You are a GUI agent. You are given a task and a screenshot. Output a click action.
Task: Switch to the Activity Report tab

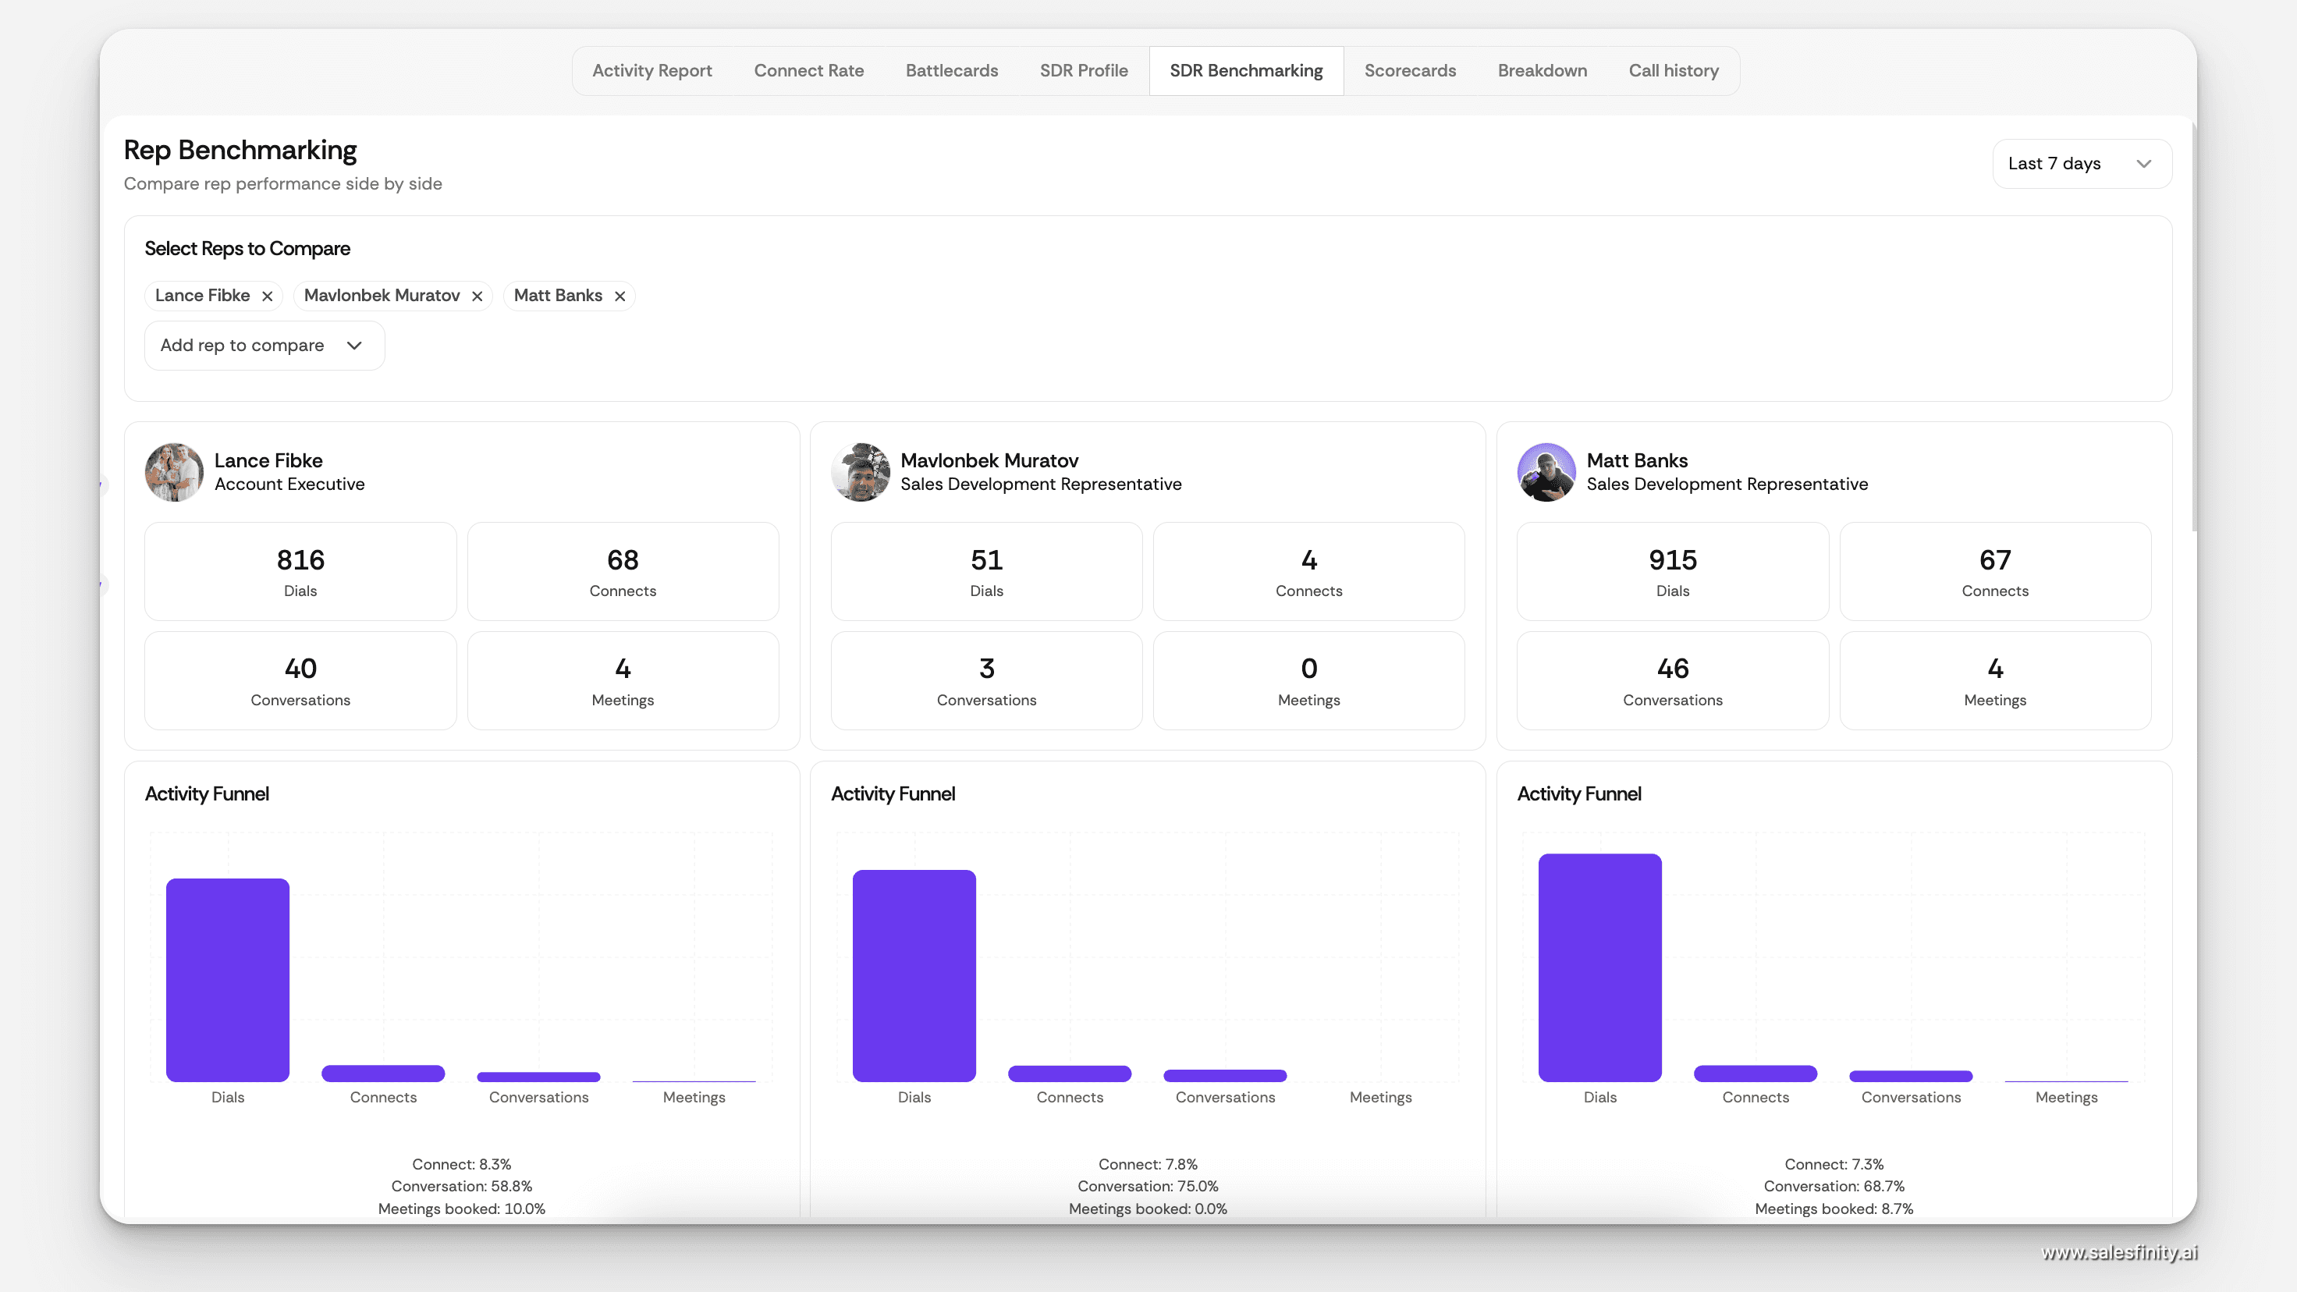point(651,70)
